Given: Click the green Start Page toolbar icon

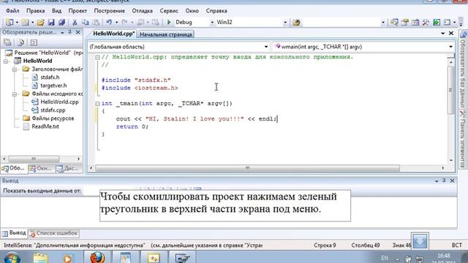Looking at the screenshot, I should point(437,23).
